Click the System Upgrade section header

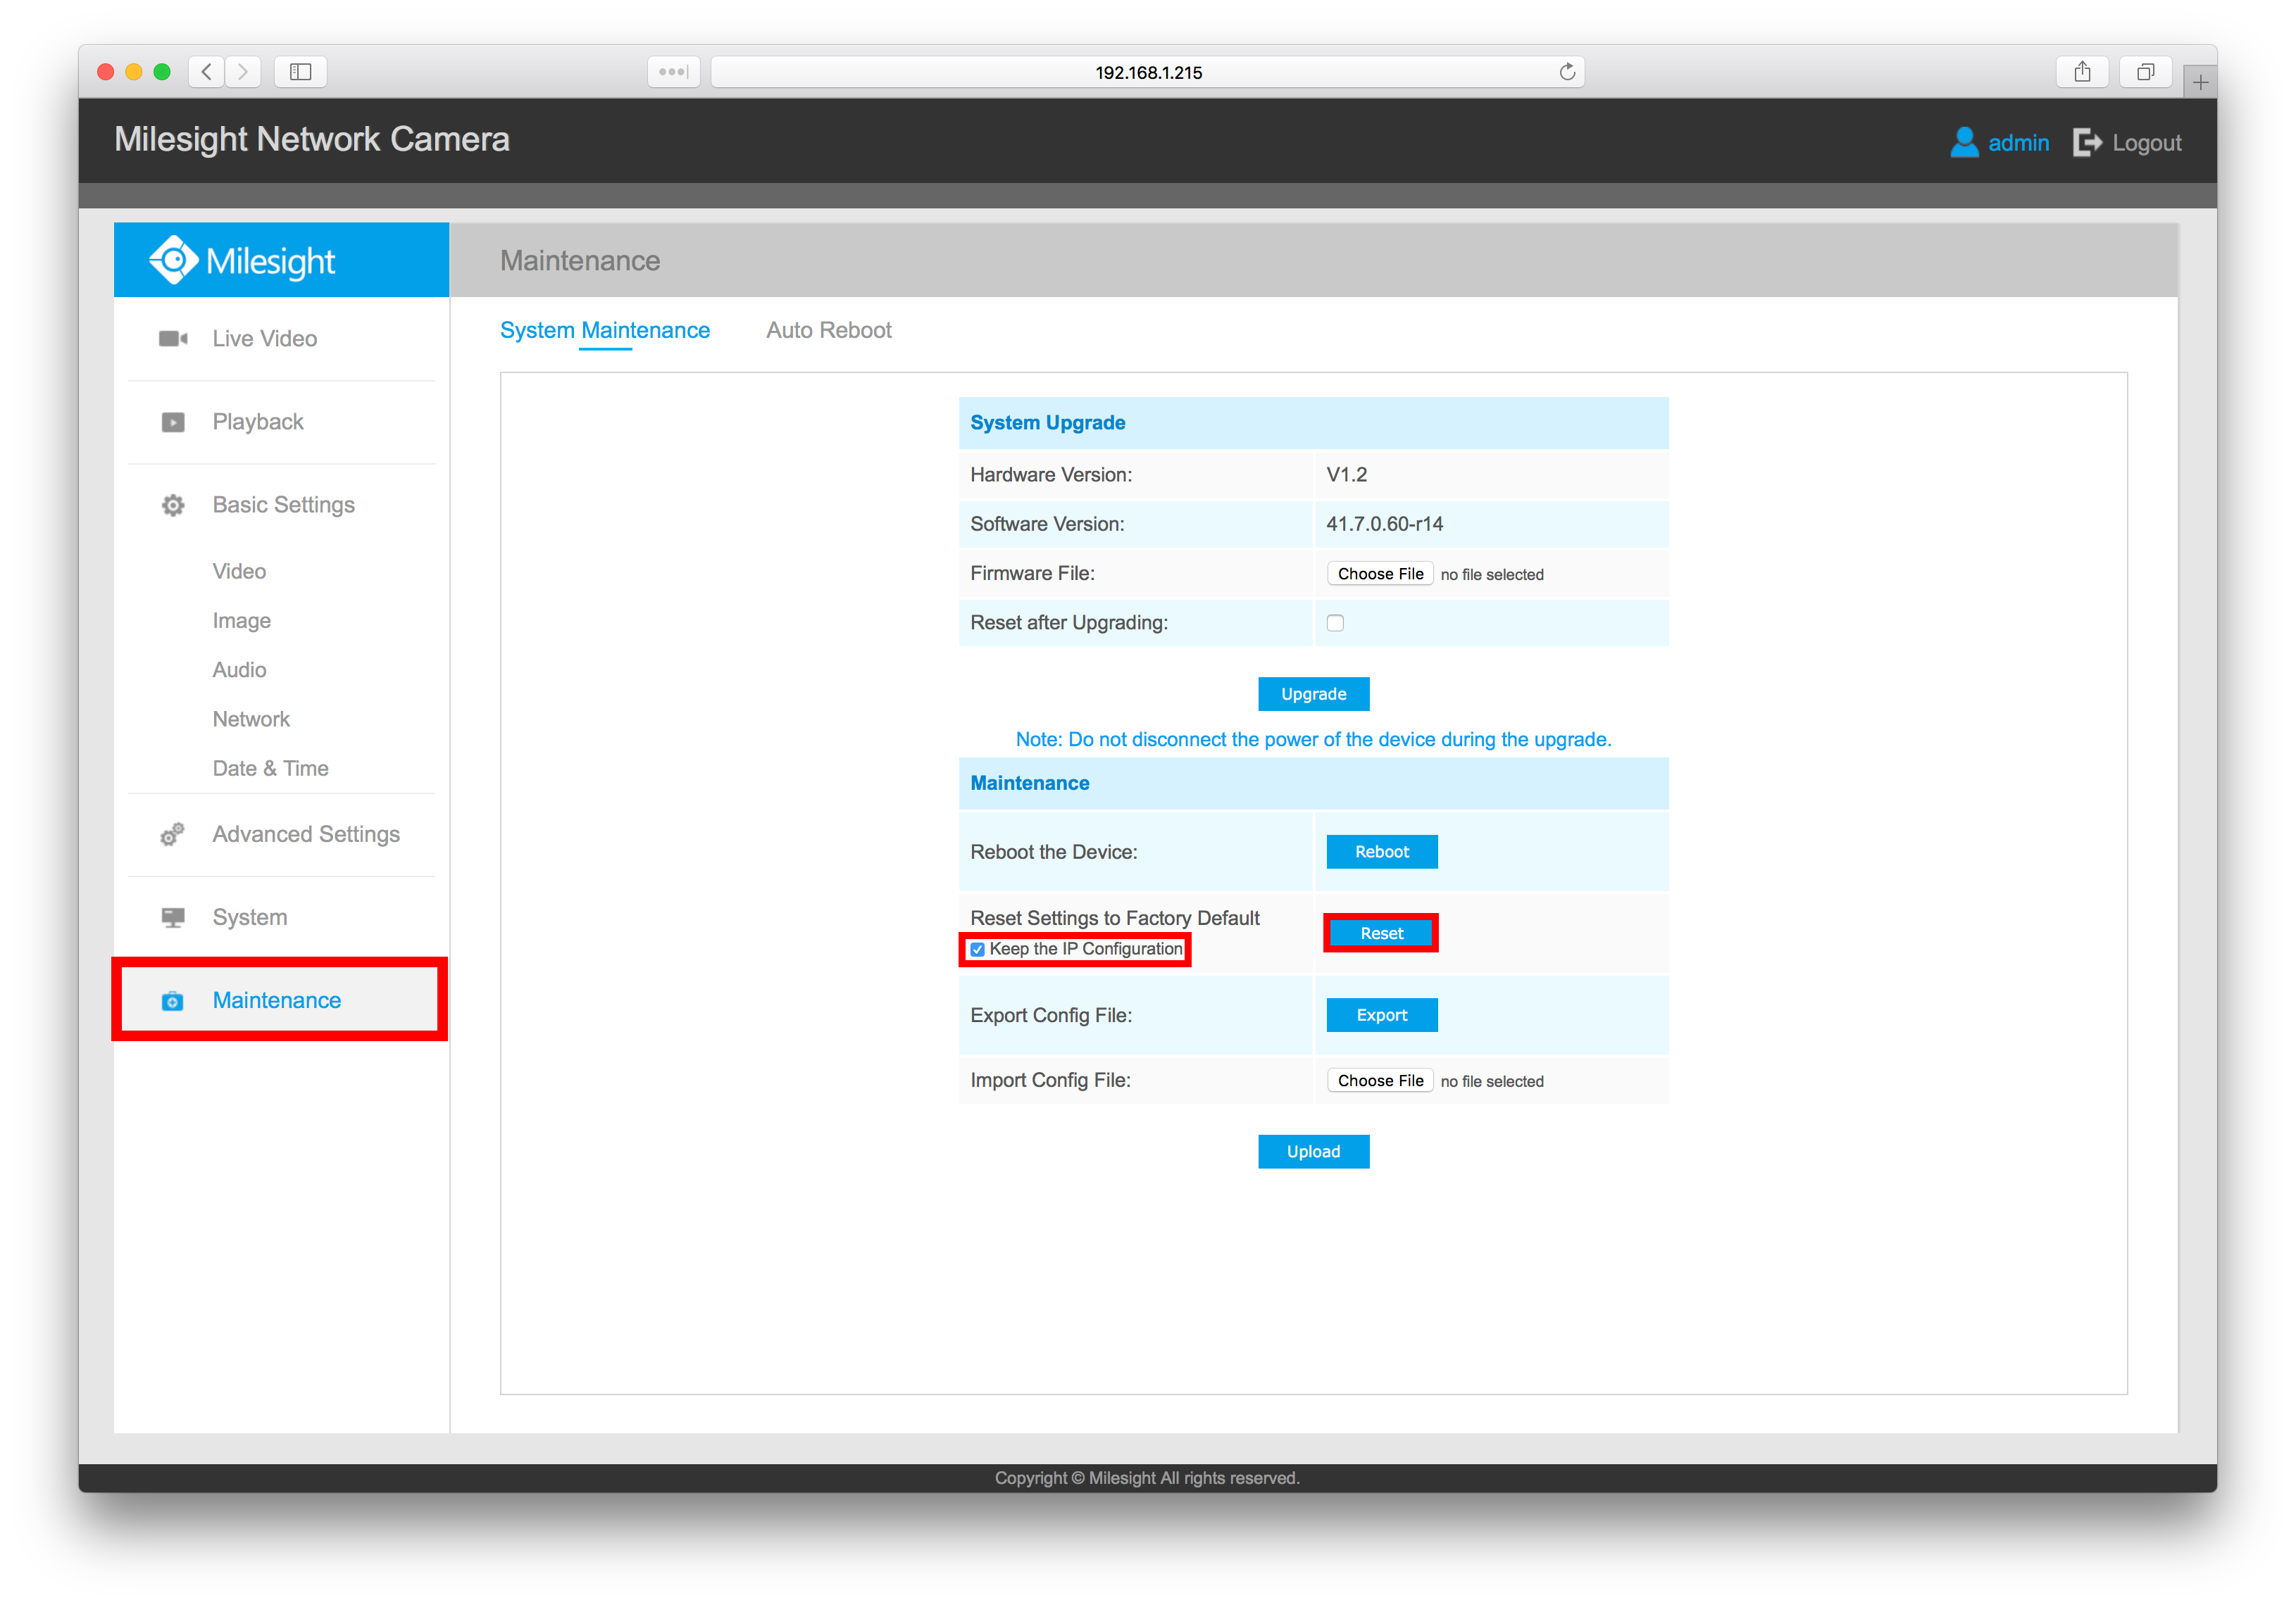pos(1313,423)
